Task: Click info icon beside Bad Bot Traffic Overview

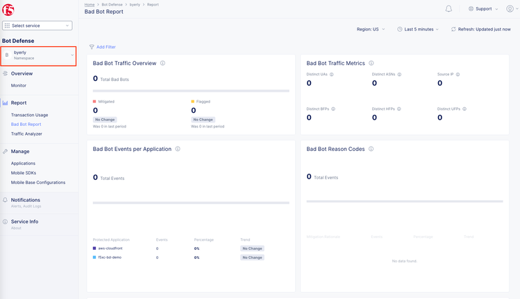Action: pyautogui.click(x=162, y=63)
